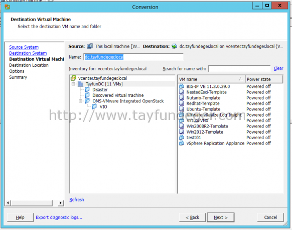This screenshot has height=230, width=292.
Task: Select the Disaster folder icon
Action: pyautogui.click(x=87, y=90)
